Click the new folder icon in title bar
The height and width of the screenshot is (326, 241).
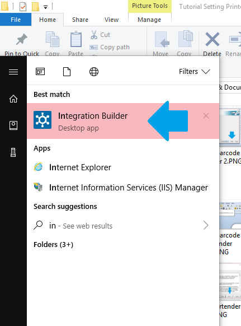pyautogui.click(x=35, y=7)
